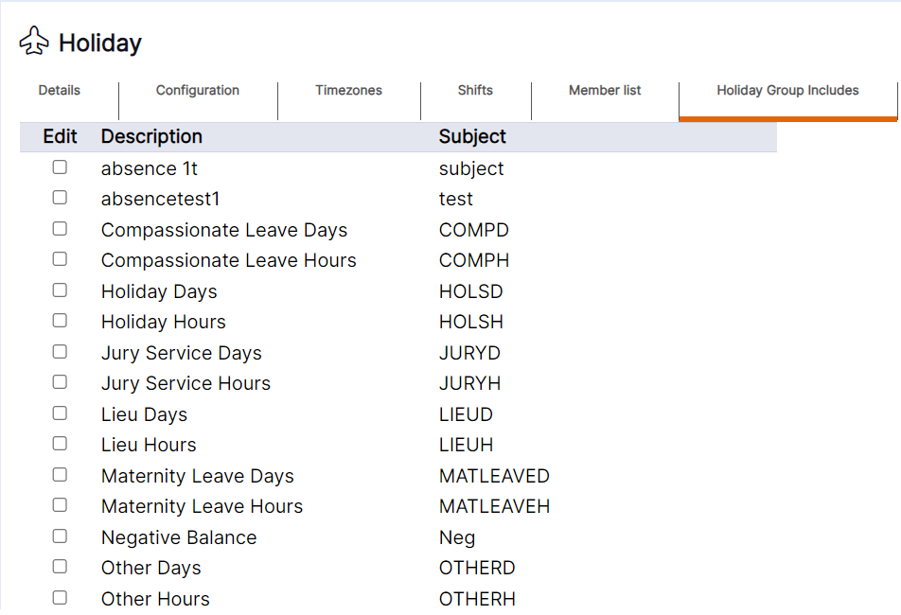Open the Details tab
Screen dimensions: 901x615
click(60, 90)
